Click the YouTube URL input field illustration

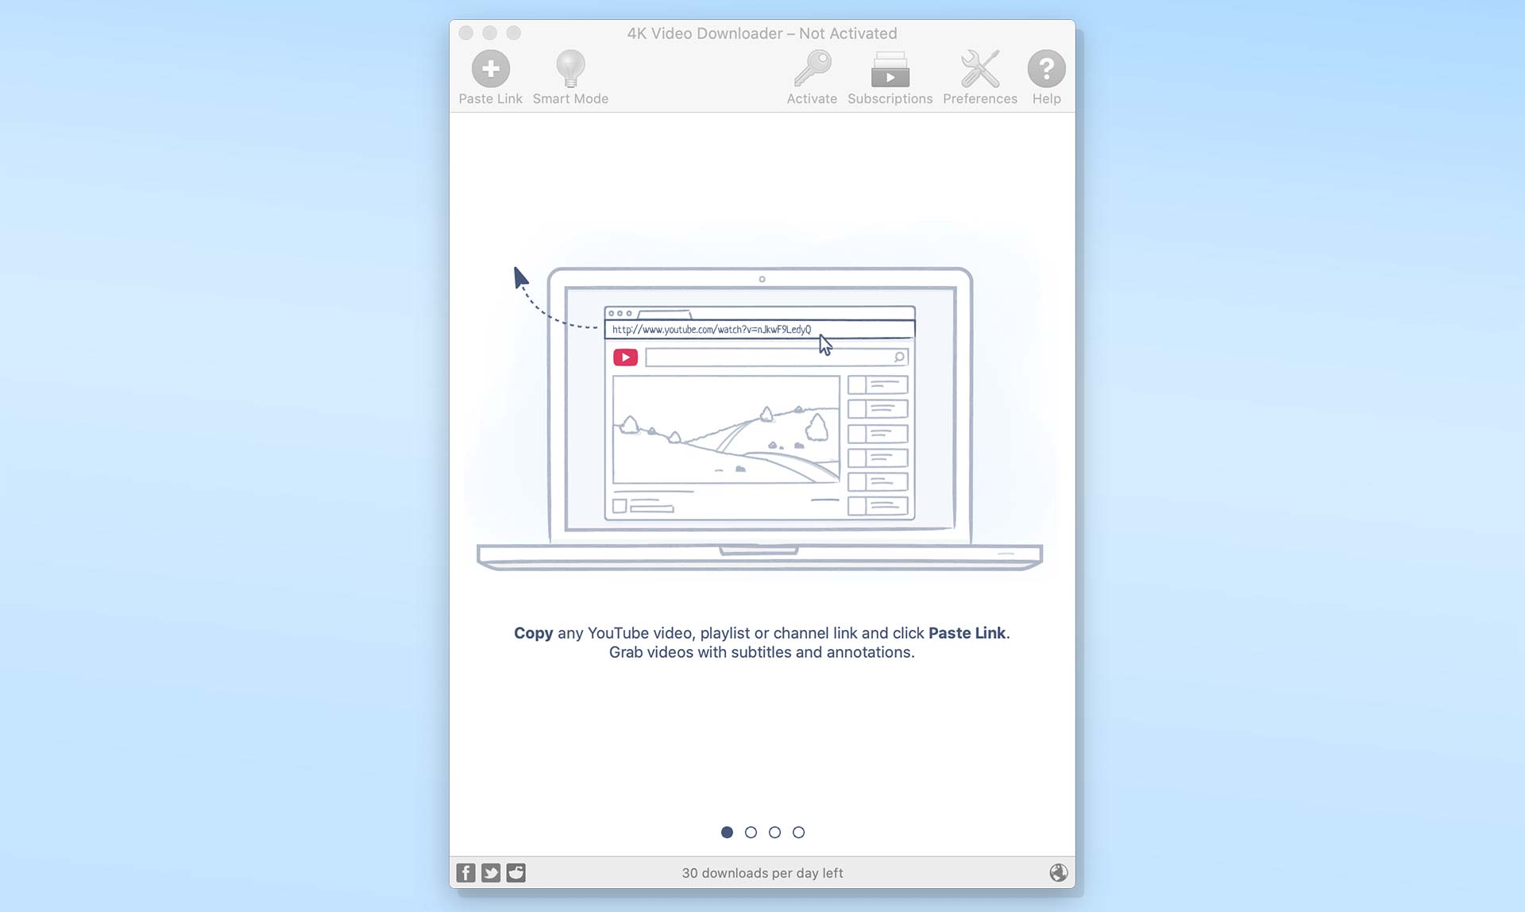pyautogui.click(x=759, y=329)
